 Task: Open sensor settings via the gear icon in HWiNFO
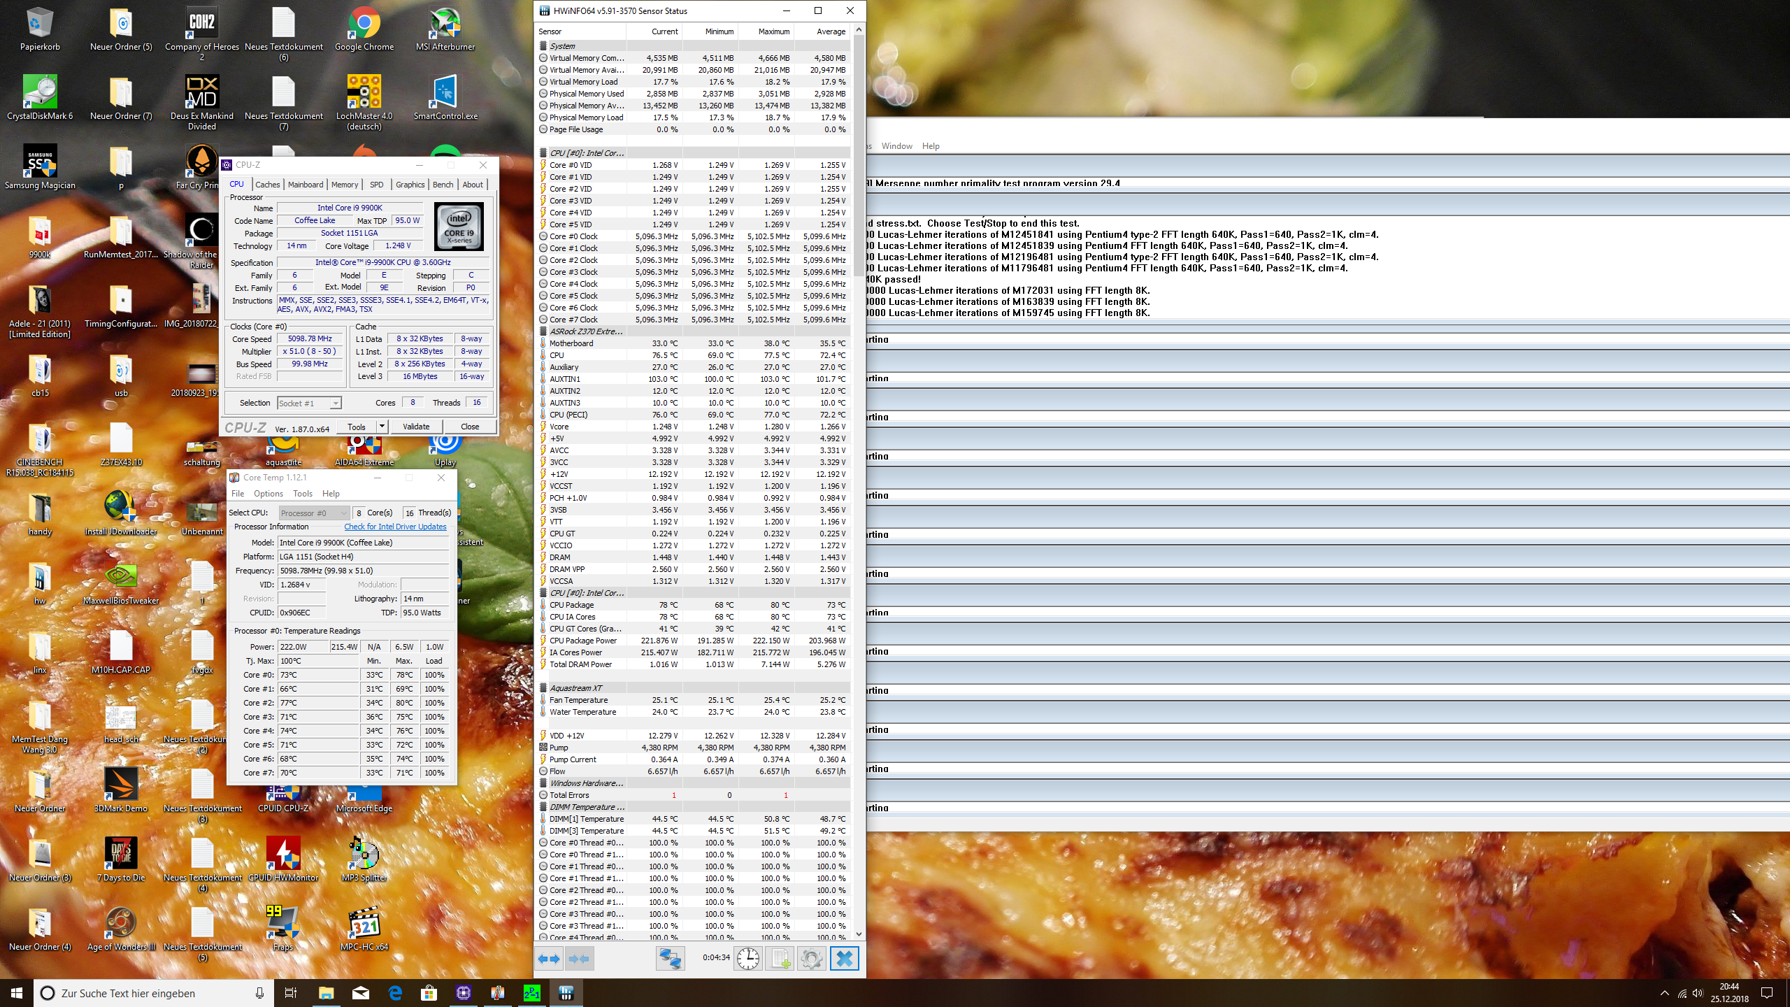click(811, 958)
